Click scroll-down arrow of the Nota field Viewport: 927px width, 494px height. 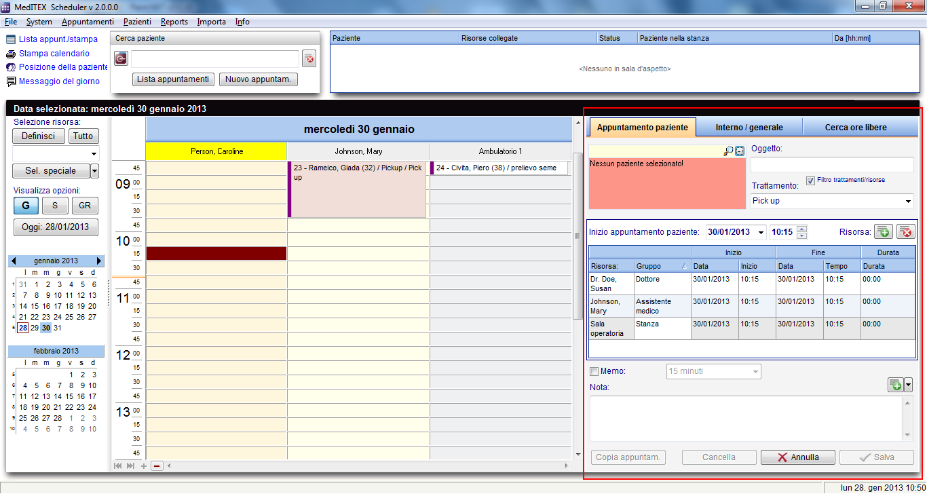tap(908, 436)
